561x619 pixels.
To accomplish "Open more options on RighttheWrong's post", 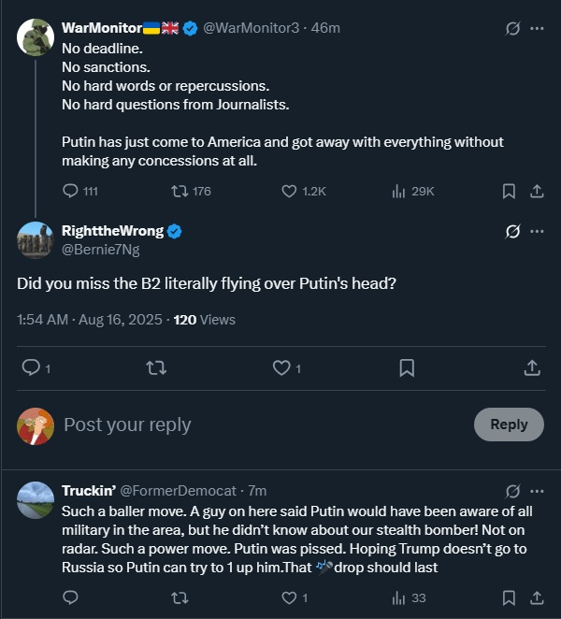I will pyautogui.click(x=537, y=231).
